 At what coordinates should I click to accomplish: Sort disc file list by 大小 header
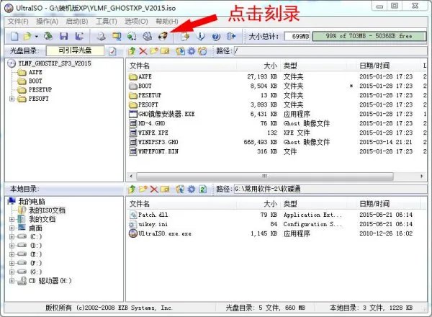pos(258,66)
